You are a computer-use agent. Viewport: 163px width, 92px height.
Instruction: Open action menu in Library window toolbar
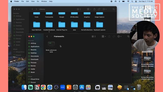[105, 9]
